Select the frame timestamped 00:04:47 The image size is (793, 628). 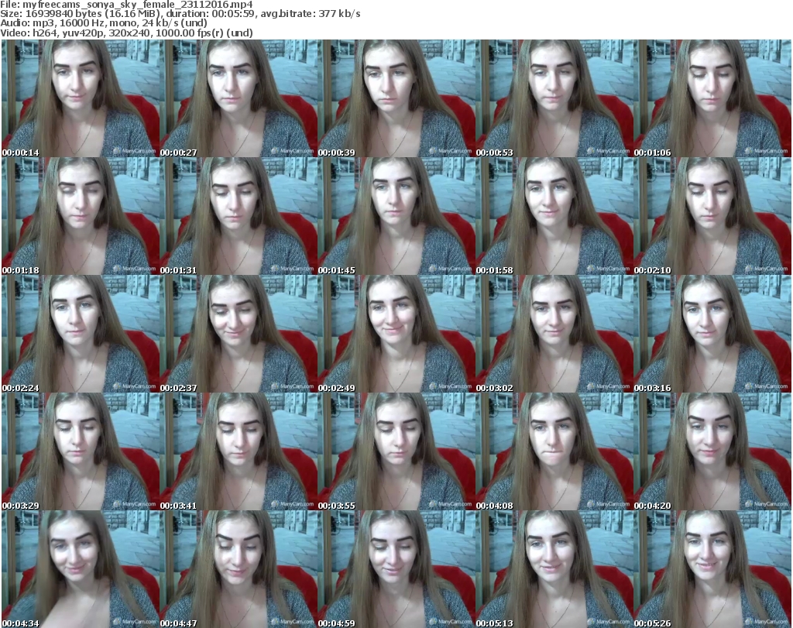point(239,569)
